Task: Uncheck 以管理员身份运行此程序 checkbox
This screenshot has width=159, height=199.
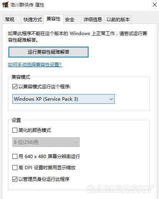Action: coord(15,179)
